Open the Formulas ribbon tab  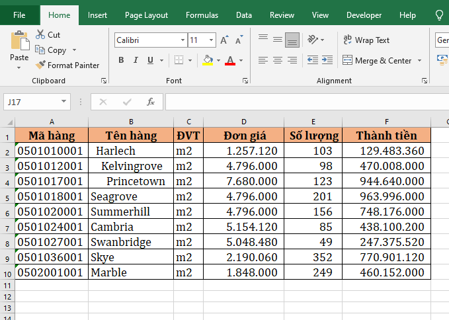202,15
